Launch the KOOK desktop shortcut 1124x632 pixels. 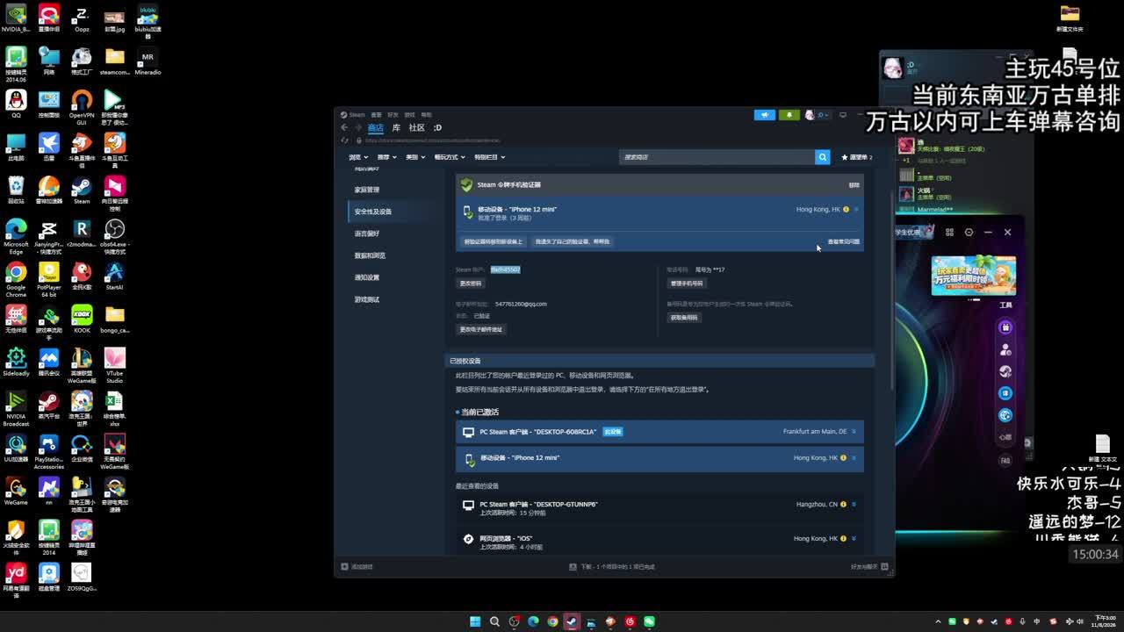click(x=82, y=320)
